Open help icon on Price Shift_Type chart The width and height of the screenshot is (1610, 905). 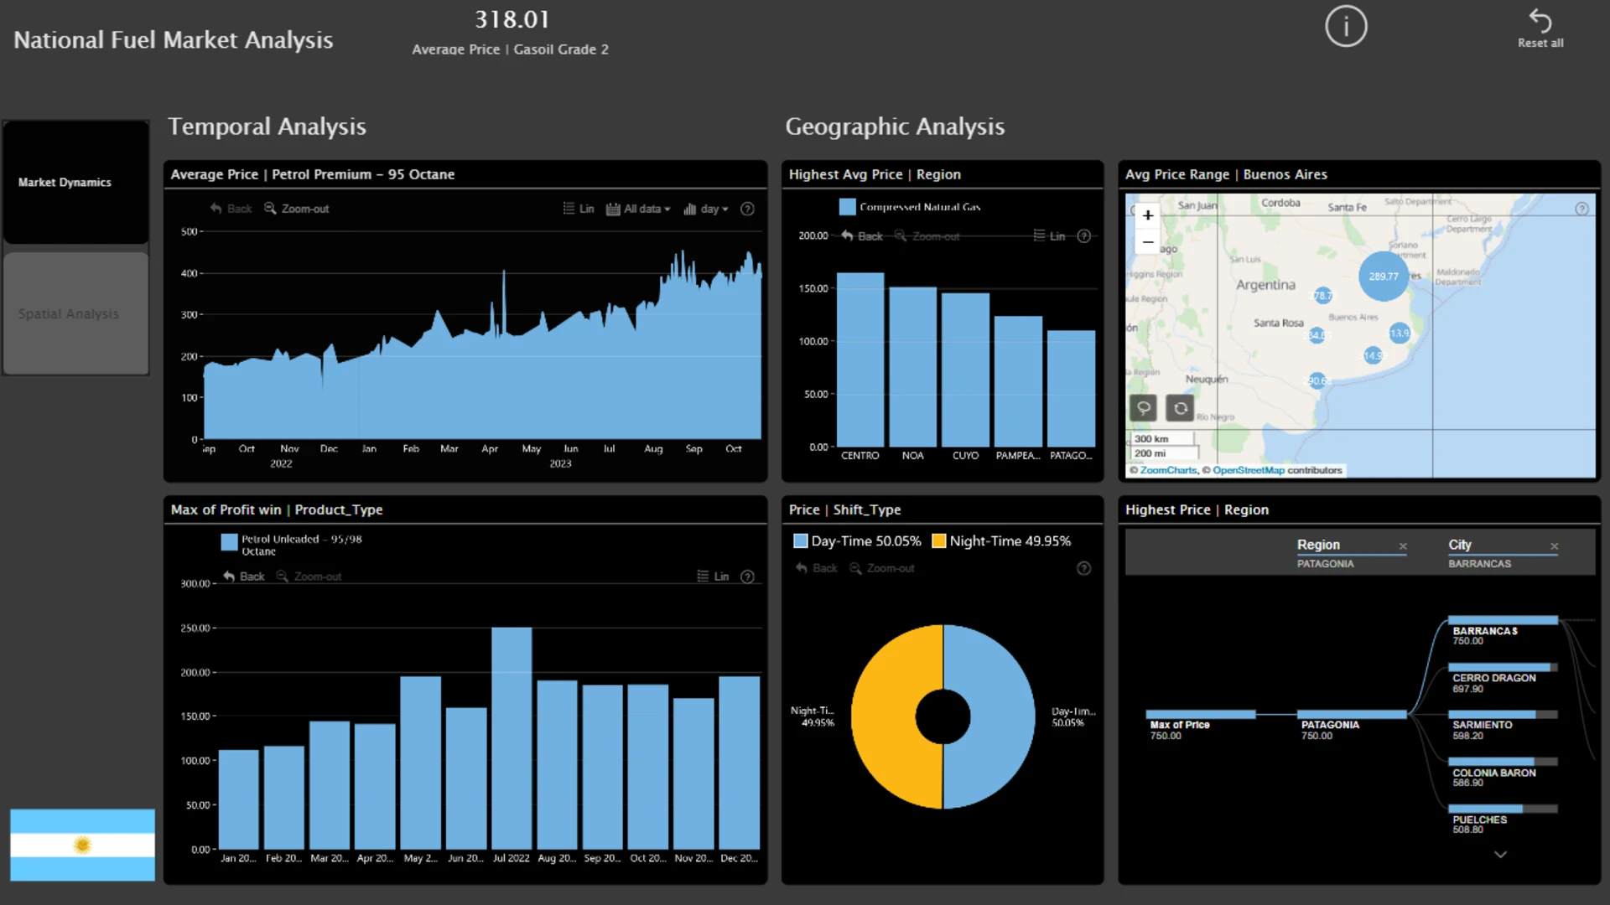[x=1083, y=568]
